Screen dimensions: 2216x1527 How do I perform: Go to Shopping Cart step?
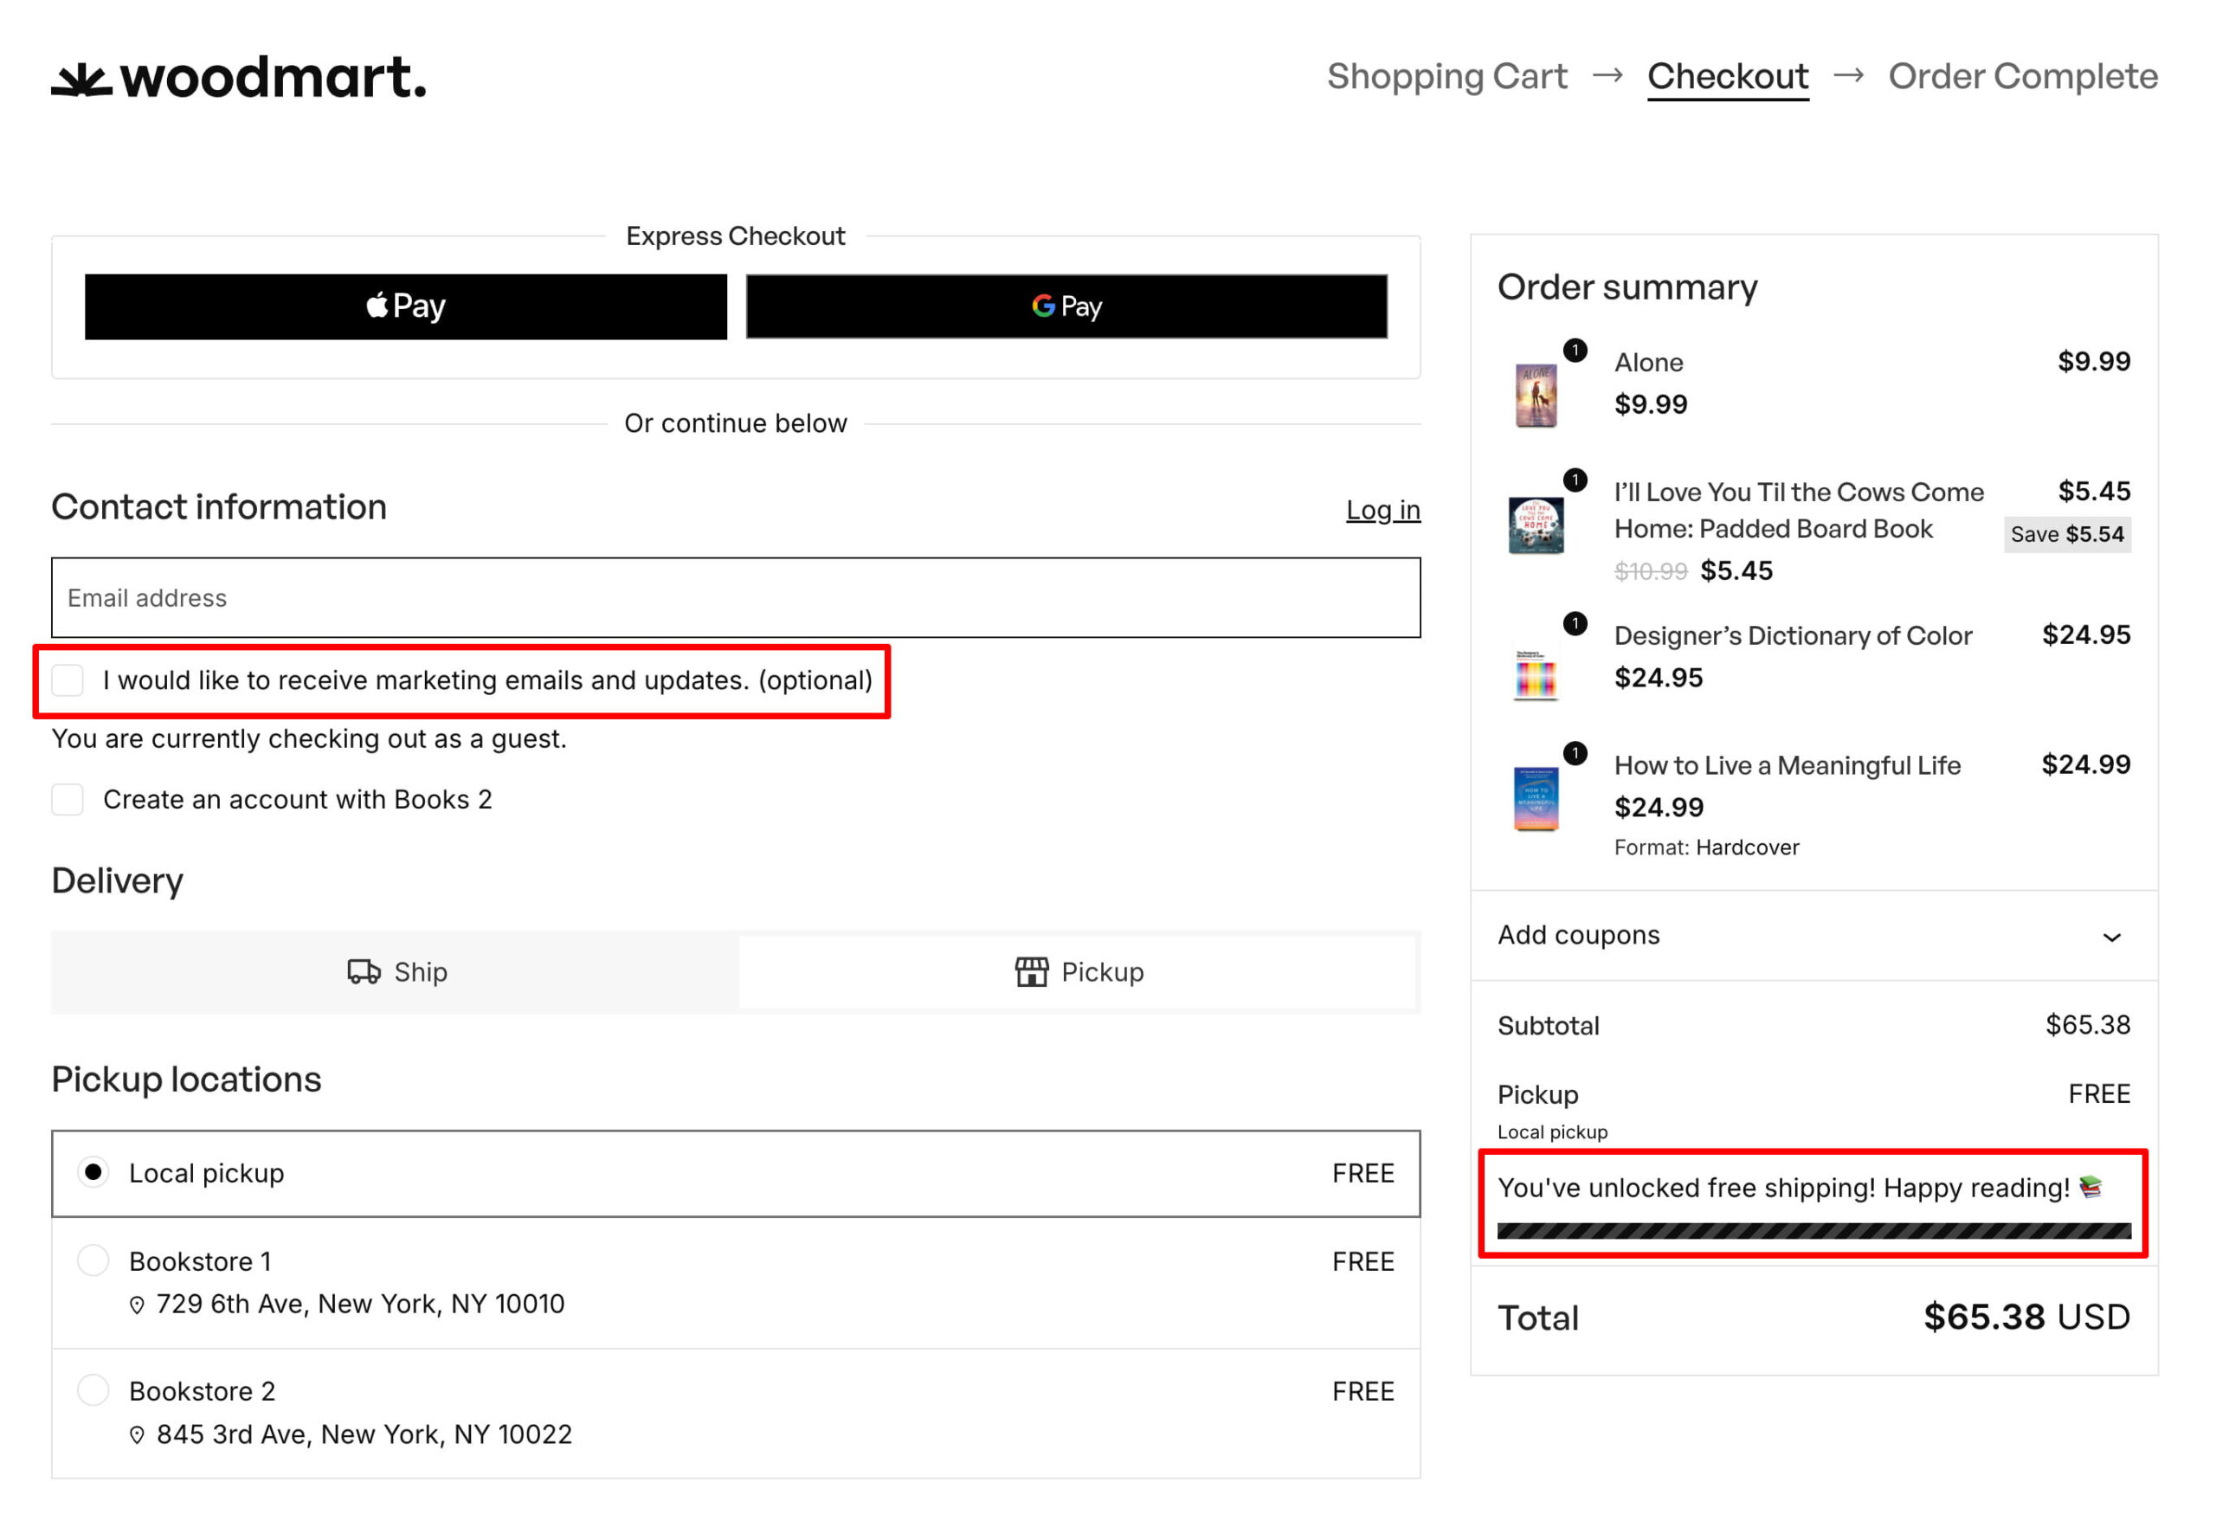tap(1446, 75)
